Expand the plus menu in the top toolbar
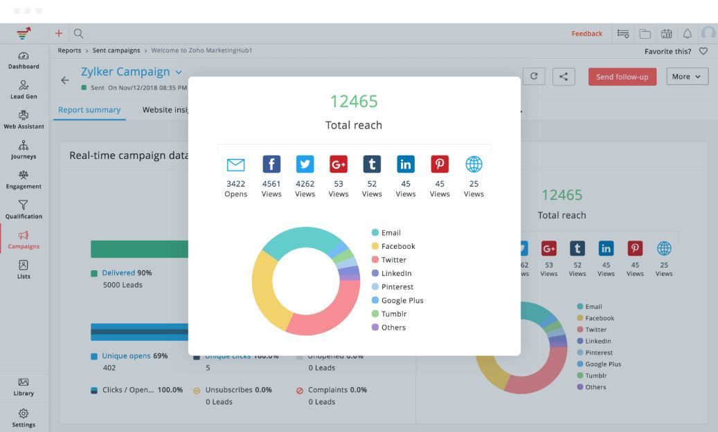718x432 pixels. (58, 33)
